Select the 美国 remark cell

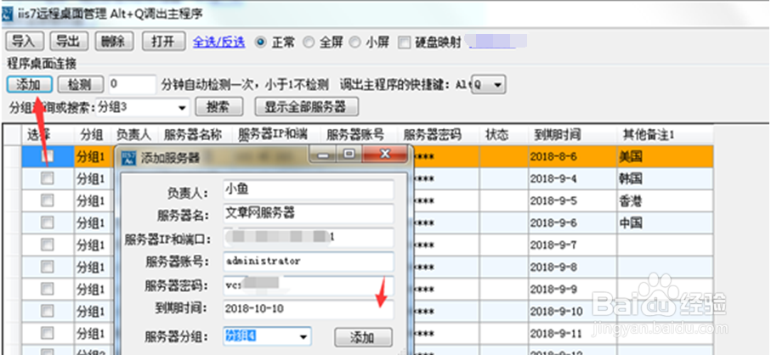pos(665,156)
